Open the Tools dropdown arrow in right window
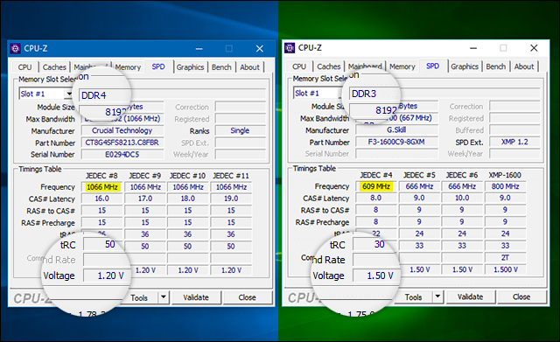Image resolution: width=560 pixels, height=342 pixels. click(437, 297)
